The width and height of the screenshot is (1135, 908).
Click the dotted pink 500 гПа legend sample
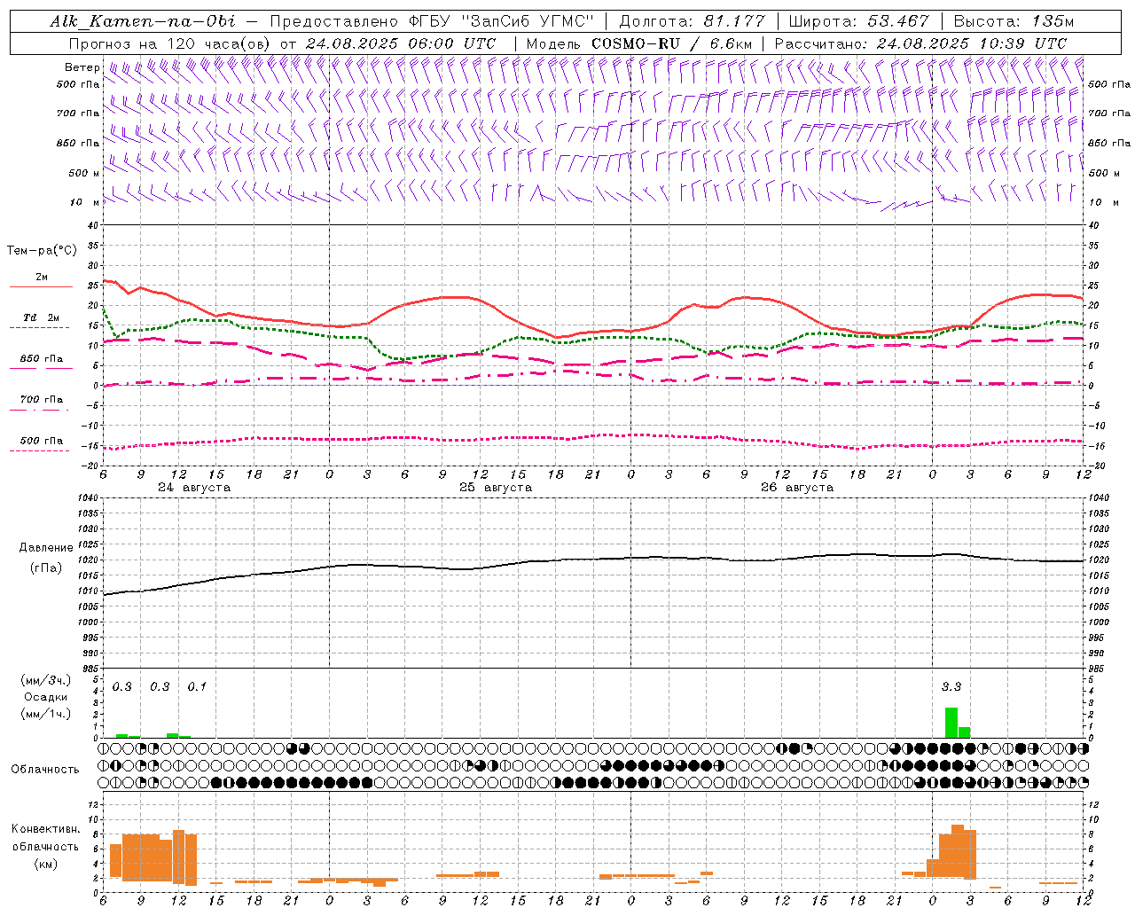tap(41, 451)
